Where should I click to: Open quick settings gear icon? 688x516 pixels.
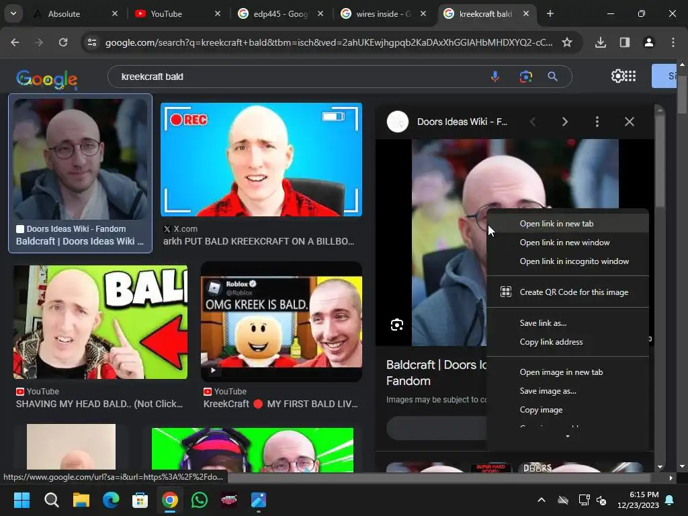click(x=617, y=76)
